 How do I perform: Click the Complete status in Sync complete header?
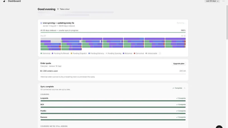(x=177, y=88)
